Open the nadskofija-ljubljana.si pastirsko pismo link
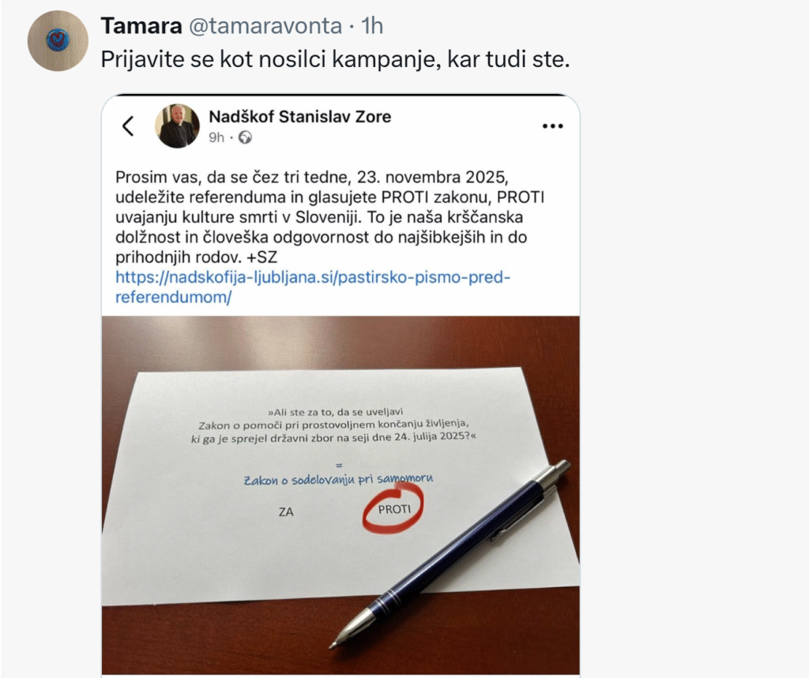Screen dimensions: 809x678 pyautogui.click(x=313, y=287)
